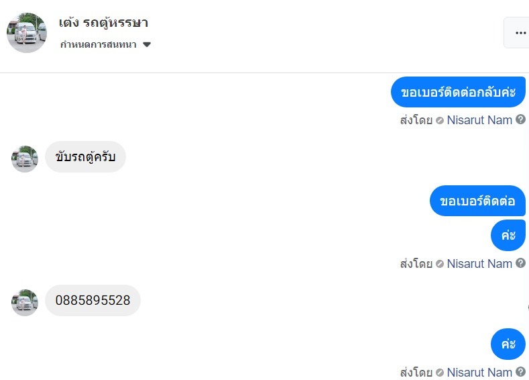Click sender avatar beside the phone number message

pyautogui.click(x=25, y=302)
